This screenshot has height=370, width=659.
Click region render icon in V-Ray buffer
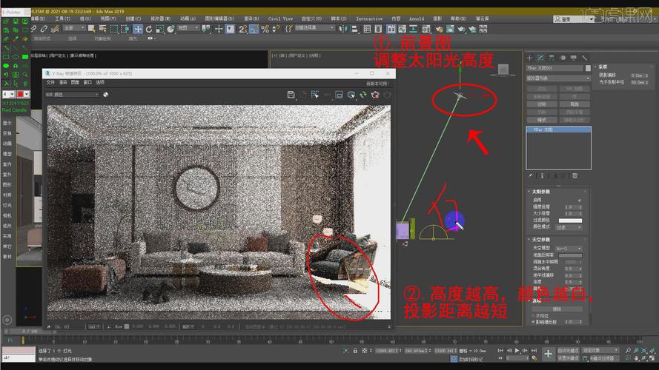point(339,95)
